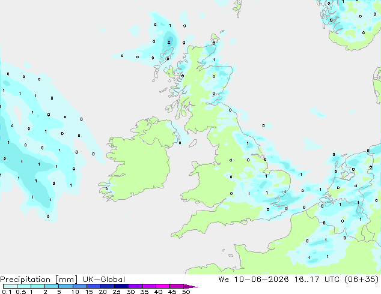Click the 'Precipitation [mm]' title text
Viewport: 381px width, 294px height.
[39, 280]
